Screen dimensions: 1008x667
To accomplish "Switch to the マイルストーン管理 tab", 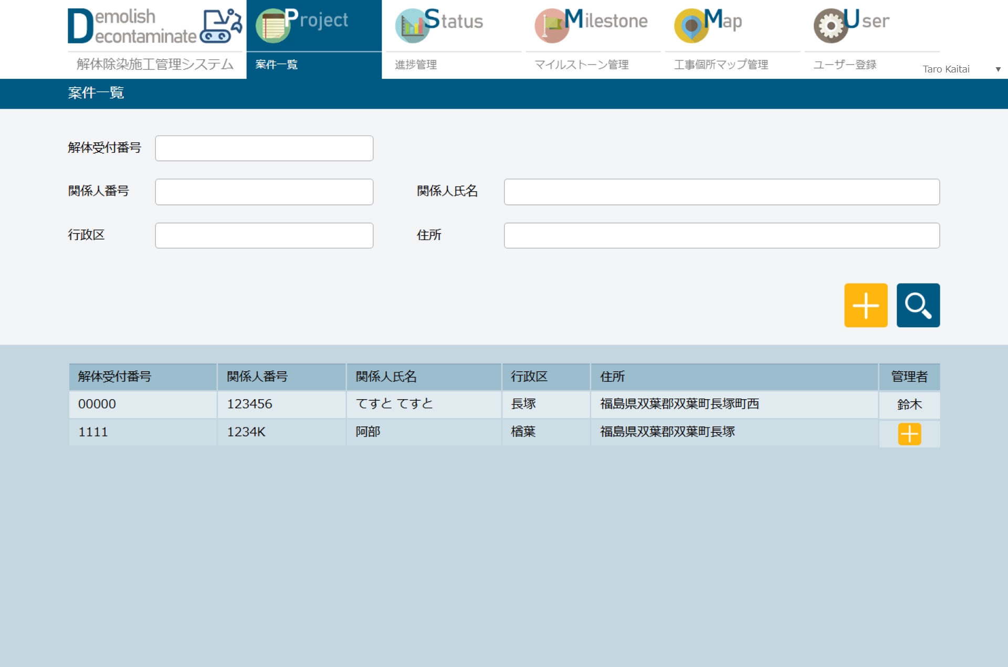I will coord(581,65).
